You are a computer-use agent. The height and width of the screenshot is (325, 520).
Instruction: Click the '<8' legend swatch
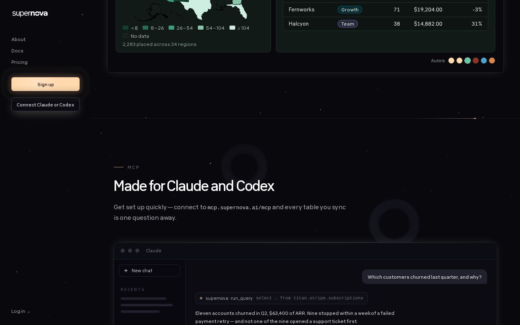[x=126, y=28]
